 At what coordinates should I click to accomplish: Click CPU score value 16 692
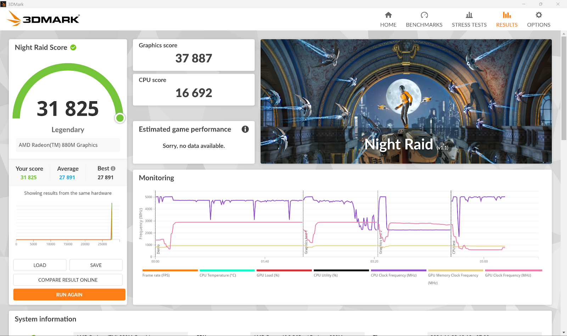pos(194,93)
